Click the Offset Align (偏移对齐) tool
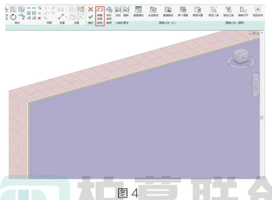 click(243, 10)
